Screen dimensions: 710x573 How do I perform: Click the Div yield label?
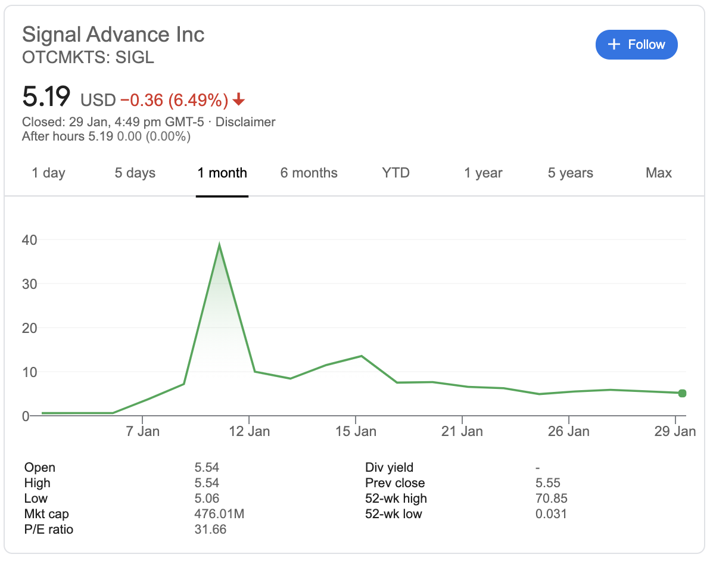389,468
